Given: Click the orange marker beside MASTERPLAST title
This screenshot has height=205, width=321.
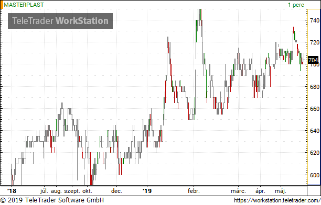Looking at the screenshot, I should 2,5.
